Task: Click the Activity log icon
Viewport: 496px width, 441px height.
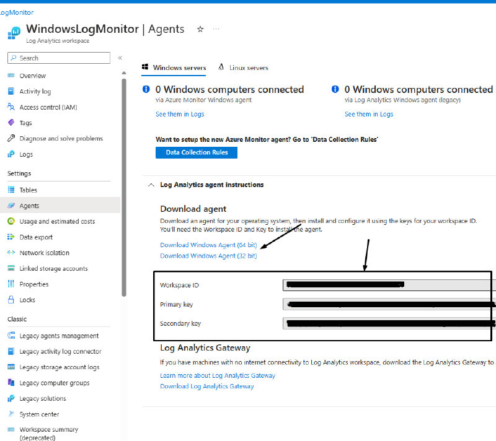Action: (11, 92)
